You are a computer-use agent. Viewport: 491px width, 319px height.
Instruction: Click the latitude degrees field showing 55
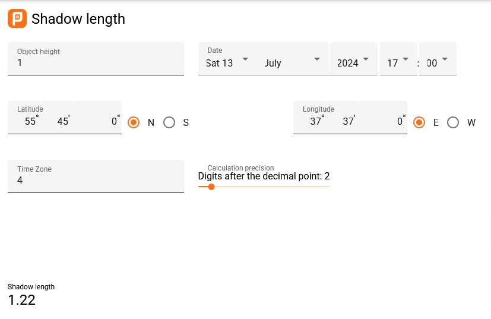(24, 118)
